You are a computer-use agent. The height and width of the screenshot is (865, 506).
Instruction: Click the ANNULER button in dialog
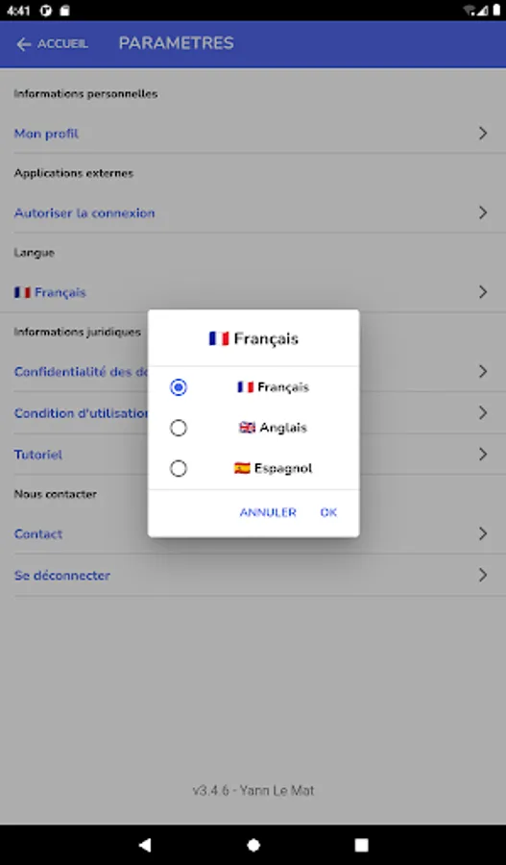pyautogui.click(x=268, y=512)
